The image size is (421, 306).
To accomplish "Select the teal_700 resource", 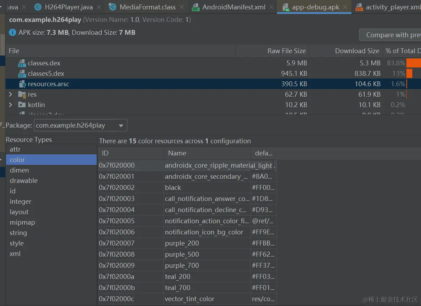I will 187,288.
